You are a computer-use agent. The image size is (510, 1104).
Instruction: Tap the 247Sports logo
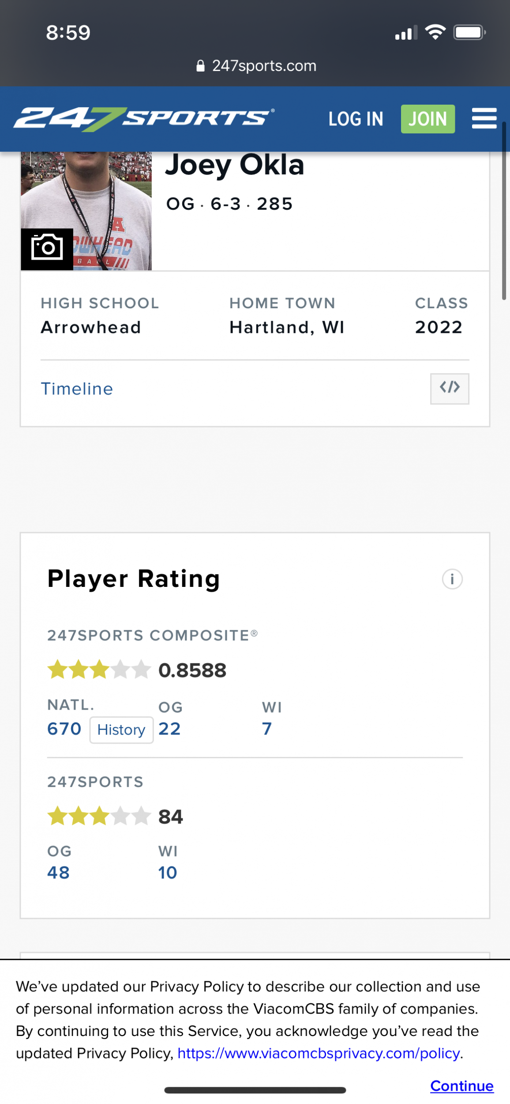[144, 118]
